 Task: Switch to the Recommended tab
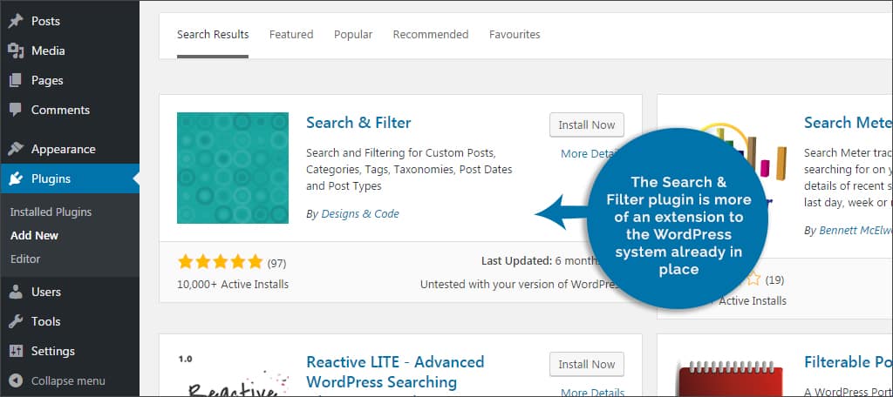tap(431, 35)
